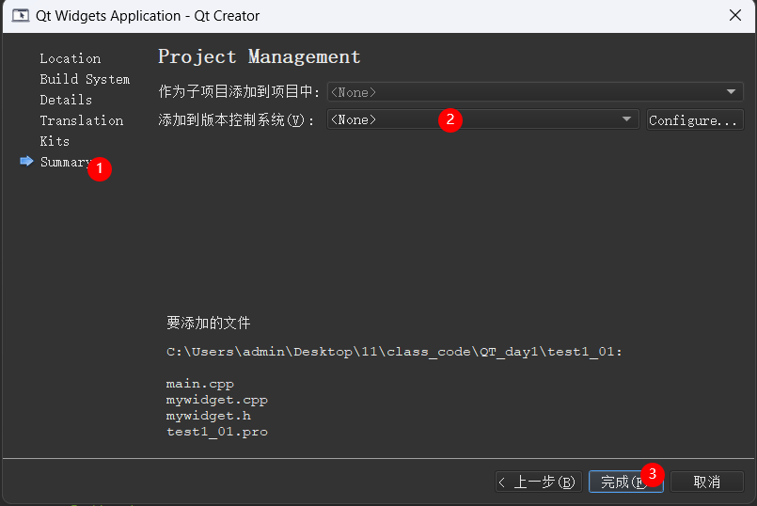The width and height of the screenshot is (757, 506).
Task: Jump to the Translation wizard step
Action: click(81, 120)
